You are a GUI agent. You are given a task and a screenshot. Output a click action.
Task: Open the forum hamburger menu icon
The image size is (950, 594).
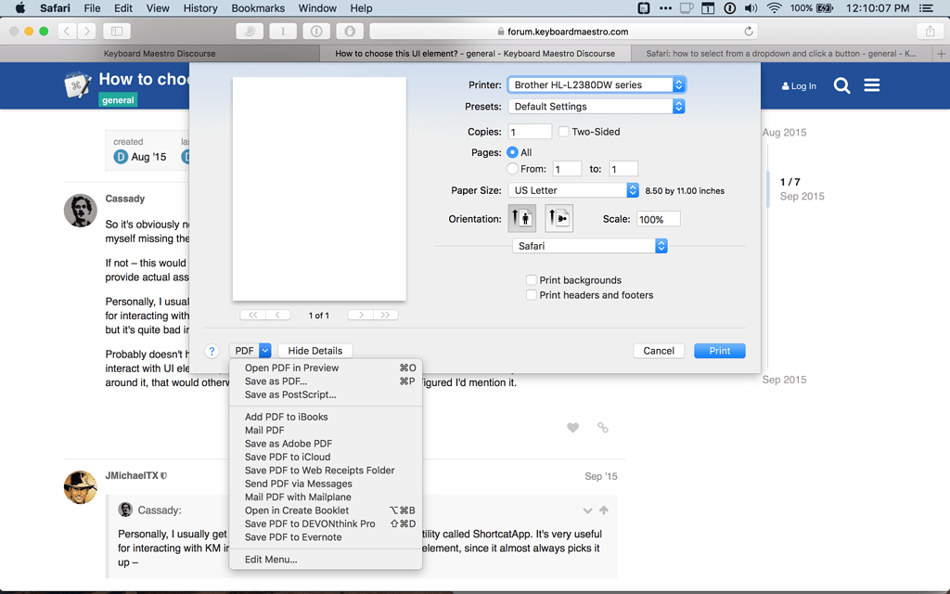871,86
